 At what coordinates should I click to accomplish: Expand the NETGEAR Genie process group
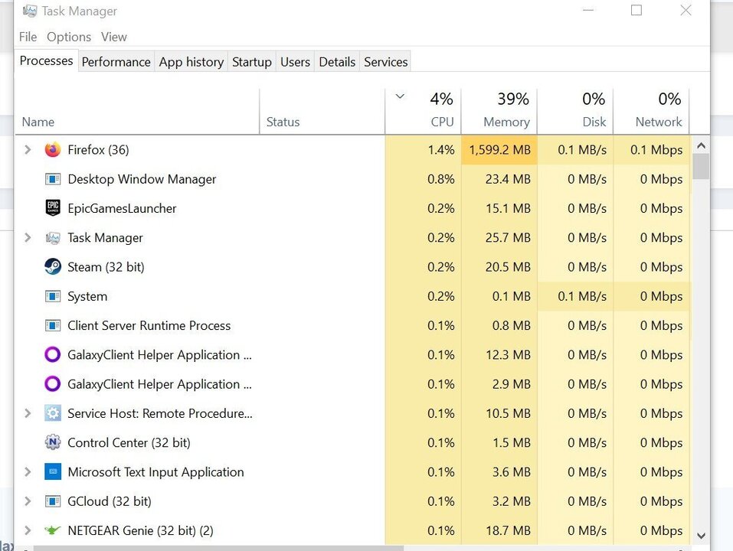tap(28, 530)
